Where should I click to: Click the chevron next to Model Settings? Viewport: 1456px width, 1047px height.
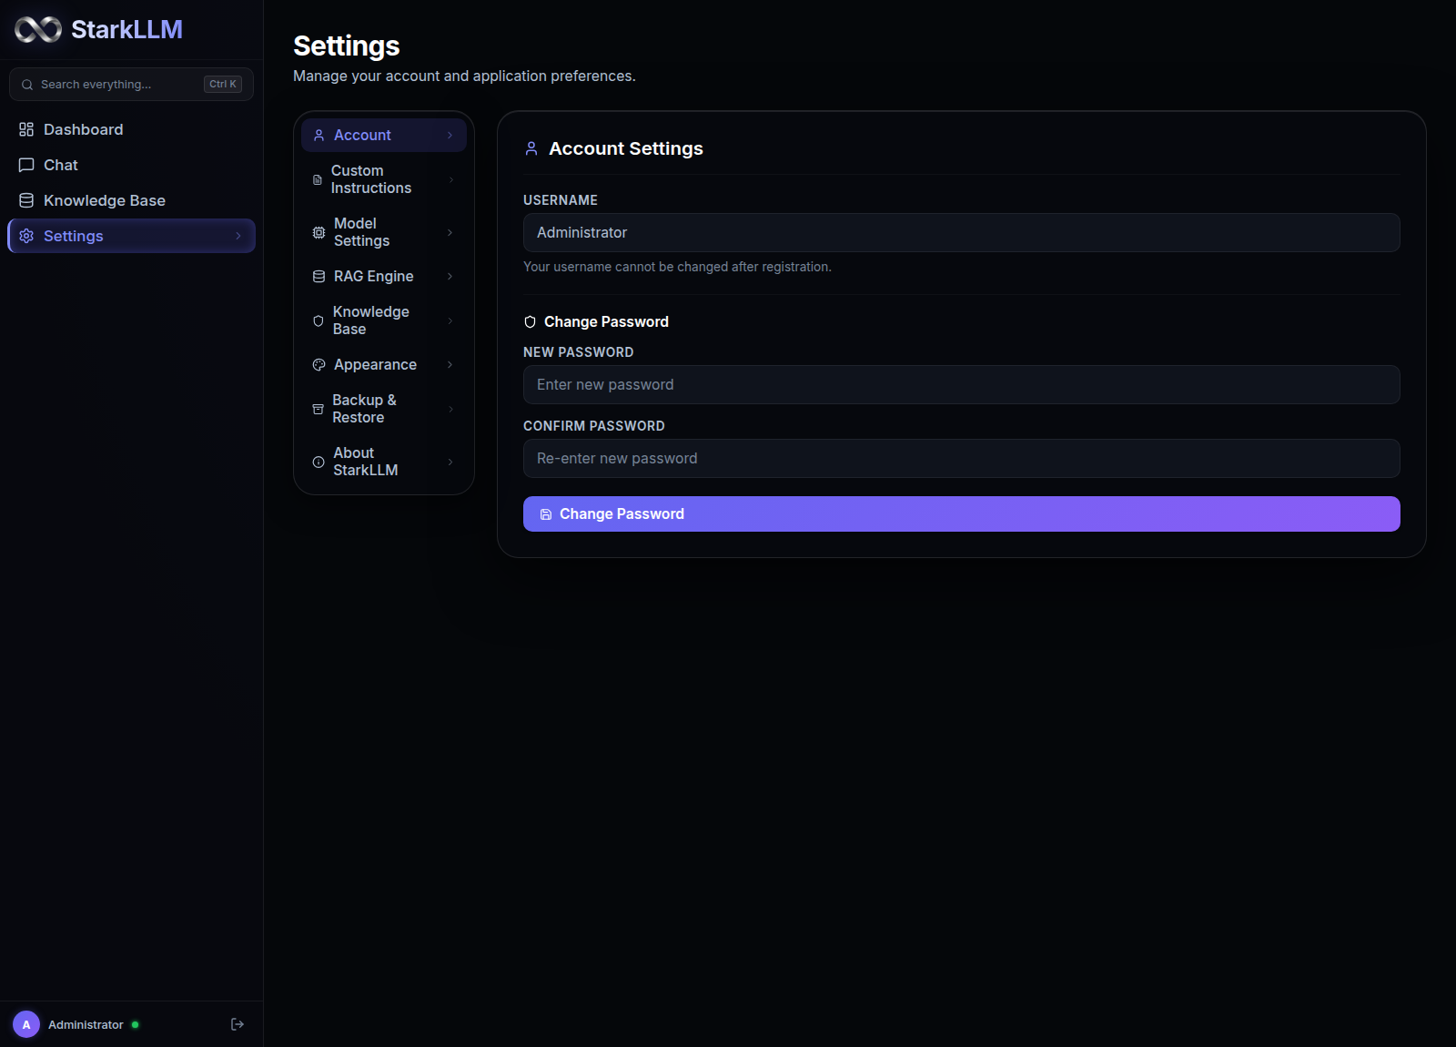[450, 232]
